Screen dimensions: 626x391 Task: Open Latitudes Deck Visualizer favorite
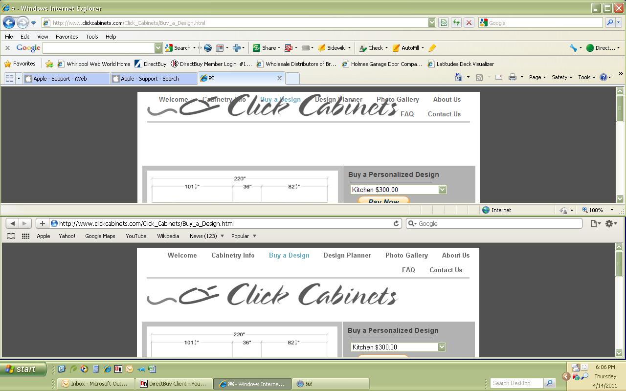pyautogui.click(x=461, y=64)
